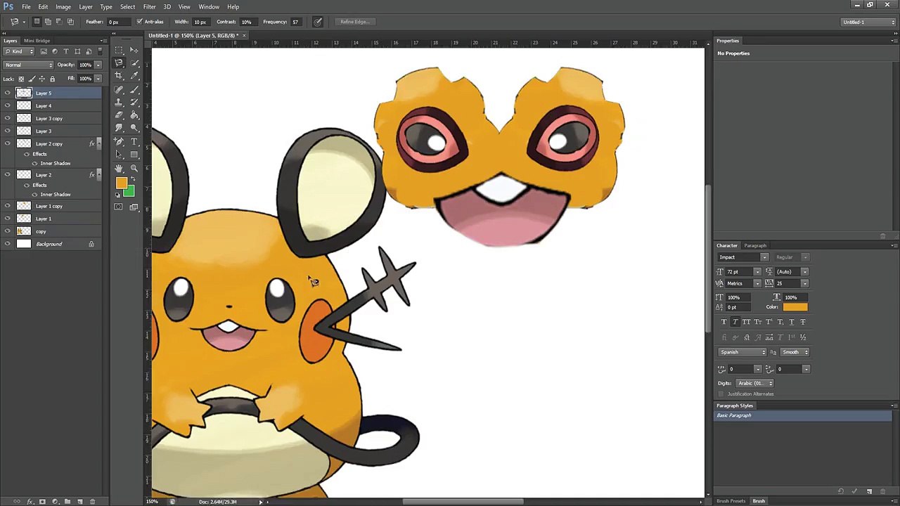This screenshot has height=506, width=900.
Task: Choose the Hand tool
Action: (119, 168)
